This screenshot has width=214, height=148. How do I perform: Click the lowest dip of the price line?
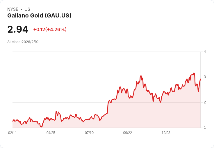42,127
